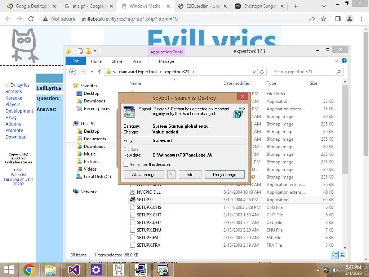Open Downloads under Favorites
369x277 pixels.
[x=94, y=101]
